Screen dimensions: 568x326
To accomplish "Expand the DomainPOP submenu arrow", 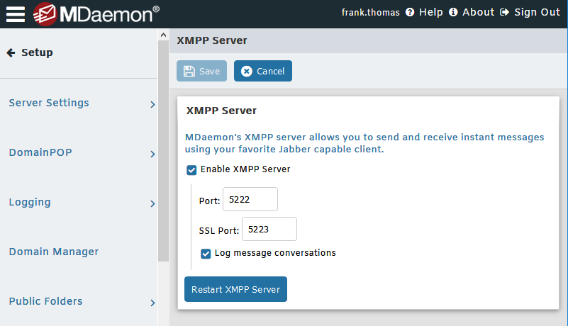I will click(152, 154).
